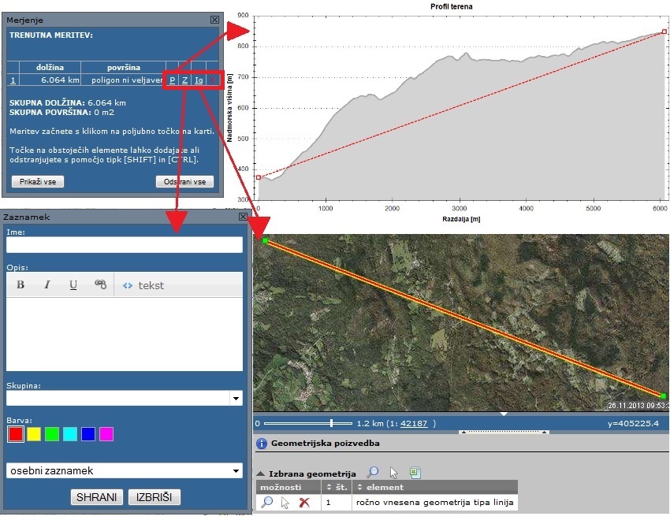Click the Prikaži vse button
This screenshot has height=520, width=670.
(37, 182)
